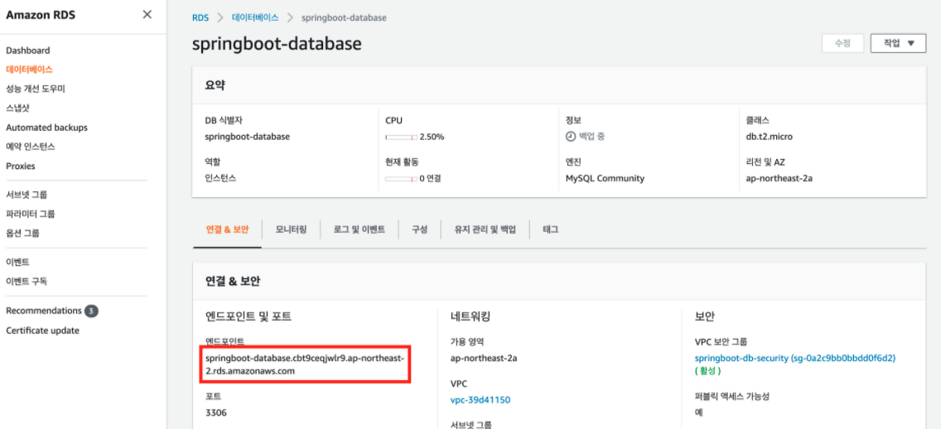Click the 현재 활동 connections bar
Image resolution: width=941 pixels, height=429 pixels.
click(401, 179)
